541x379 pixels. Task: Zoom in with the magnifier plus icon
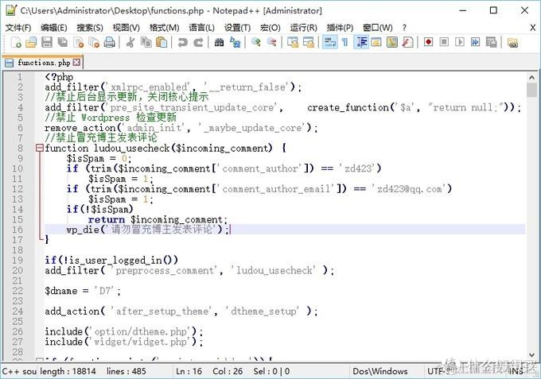(256, 42)
